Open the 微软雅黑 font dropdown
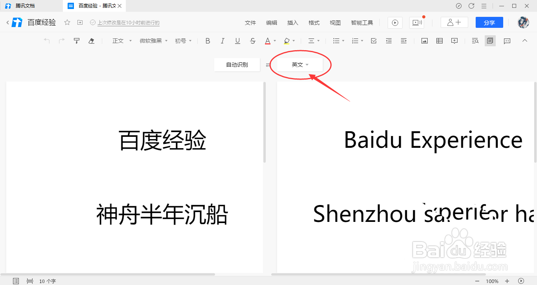The width and height of the screenshot is (537, 285). point(154,41)
